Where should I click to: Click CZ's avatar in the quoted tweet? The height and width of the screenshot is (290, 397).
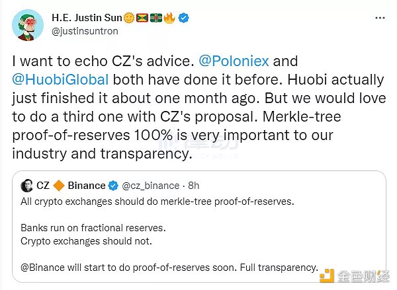(x=26, y=186)
